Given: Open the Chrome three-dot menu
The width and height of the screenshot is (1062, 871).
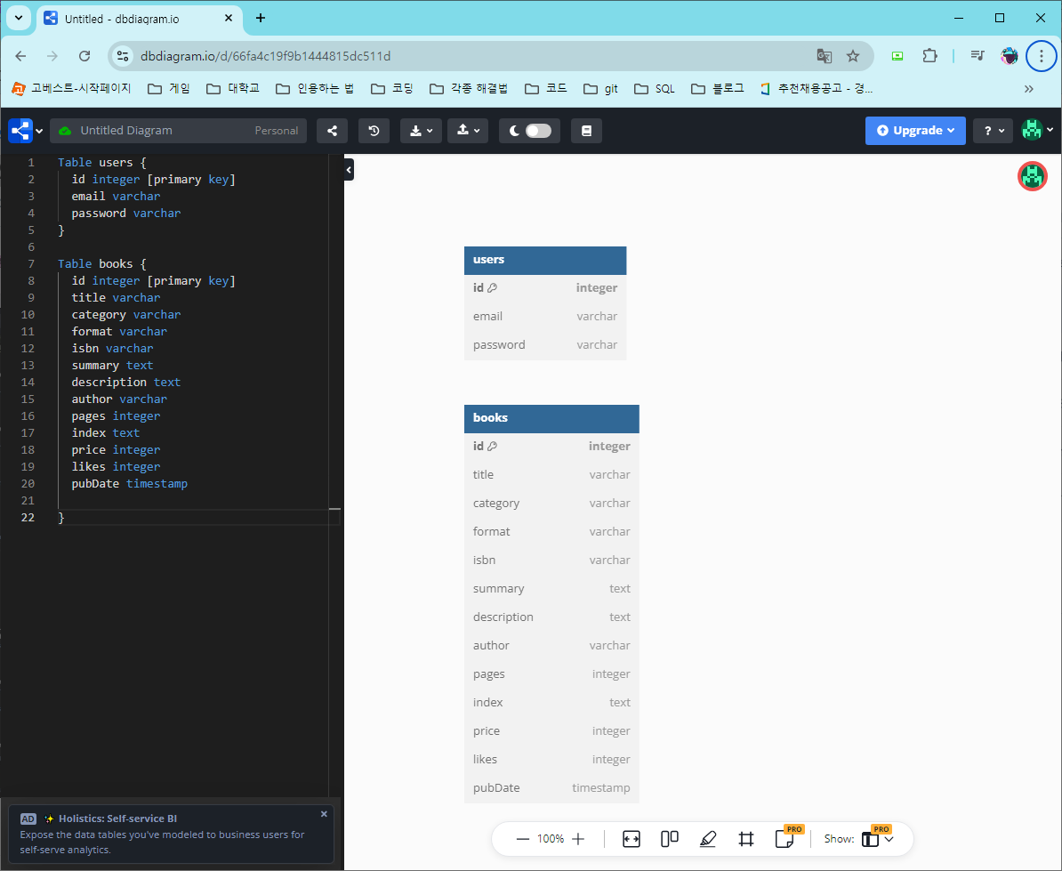Looking at the screenshot, I should (1041, 56).
